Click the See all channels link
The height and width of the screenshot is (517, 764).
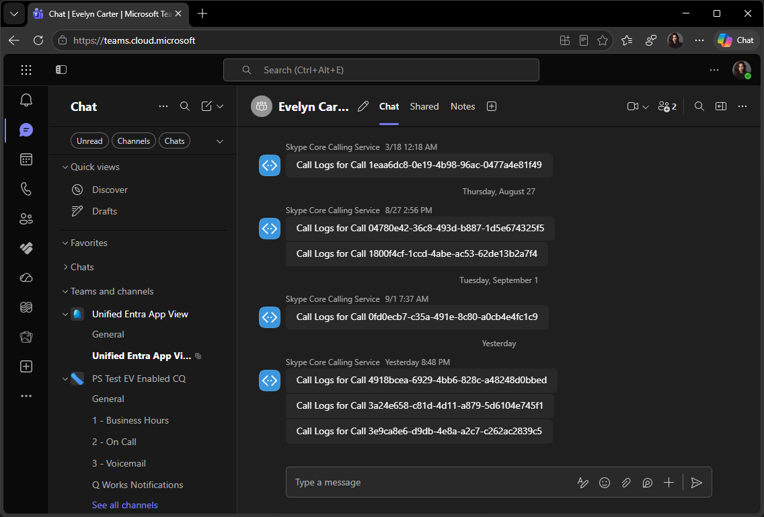tap(124, 505)
